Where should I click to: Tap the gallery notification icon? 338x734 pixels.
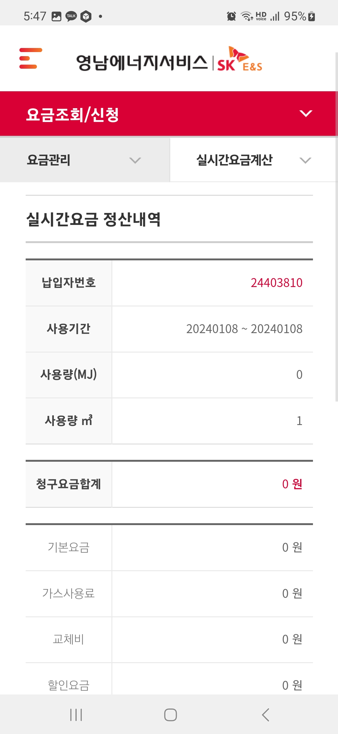[x=56, y=16]
